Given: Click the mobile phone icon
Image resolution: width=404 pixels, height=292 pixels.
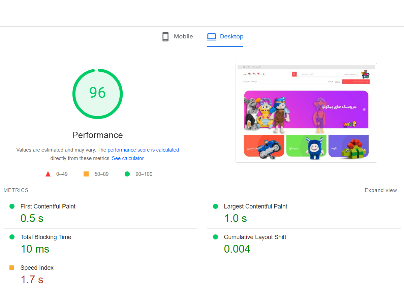Looking at the screenshot, I should coord(165,37).
